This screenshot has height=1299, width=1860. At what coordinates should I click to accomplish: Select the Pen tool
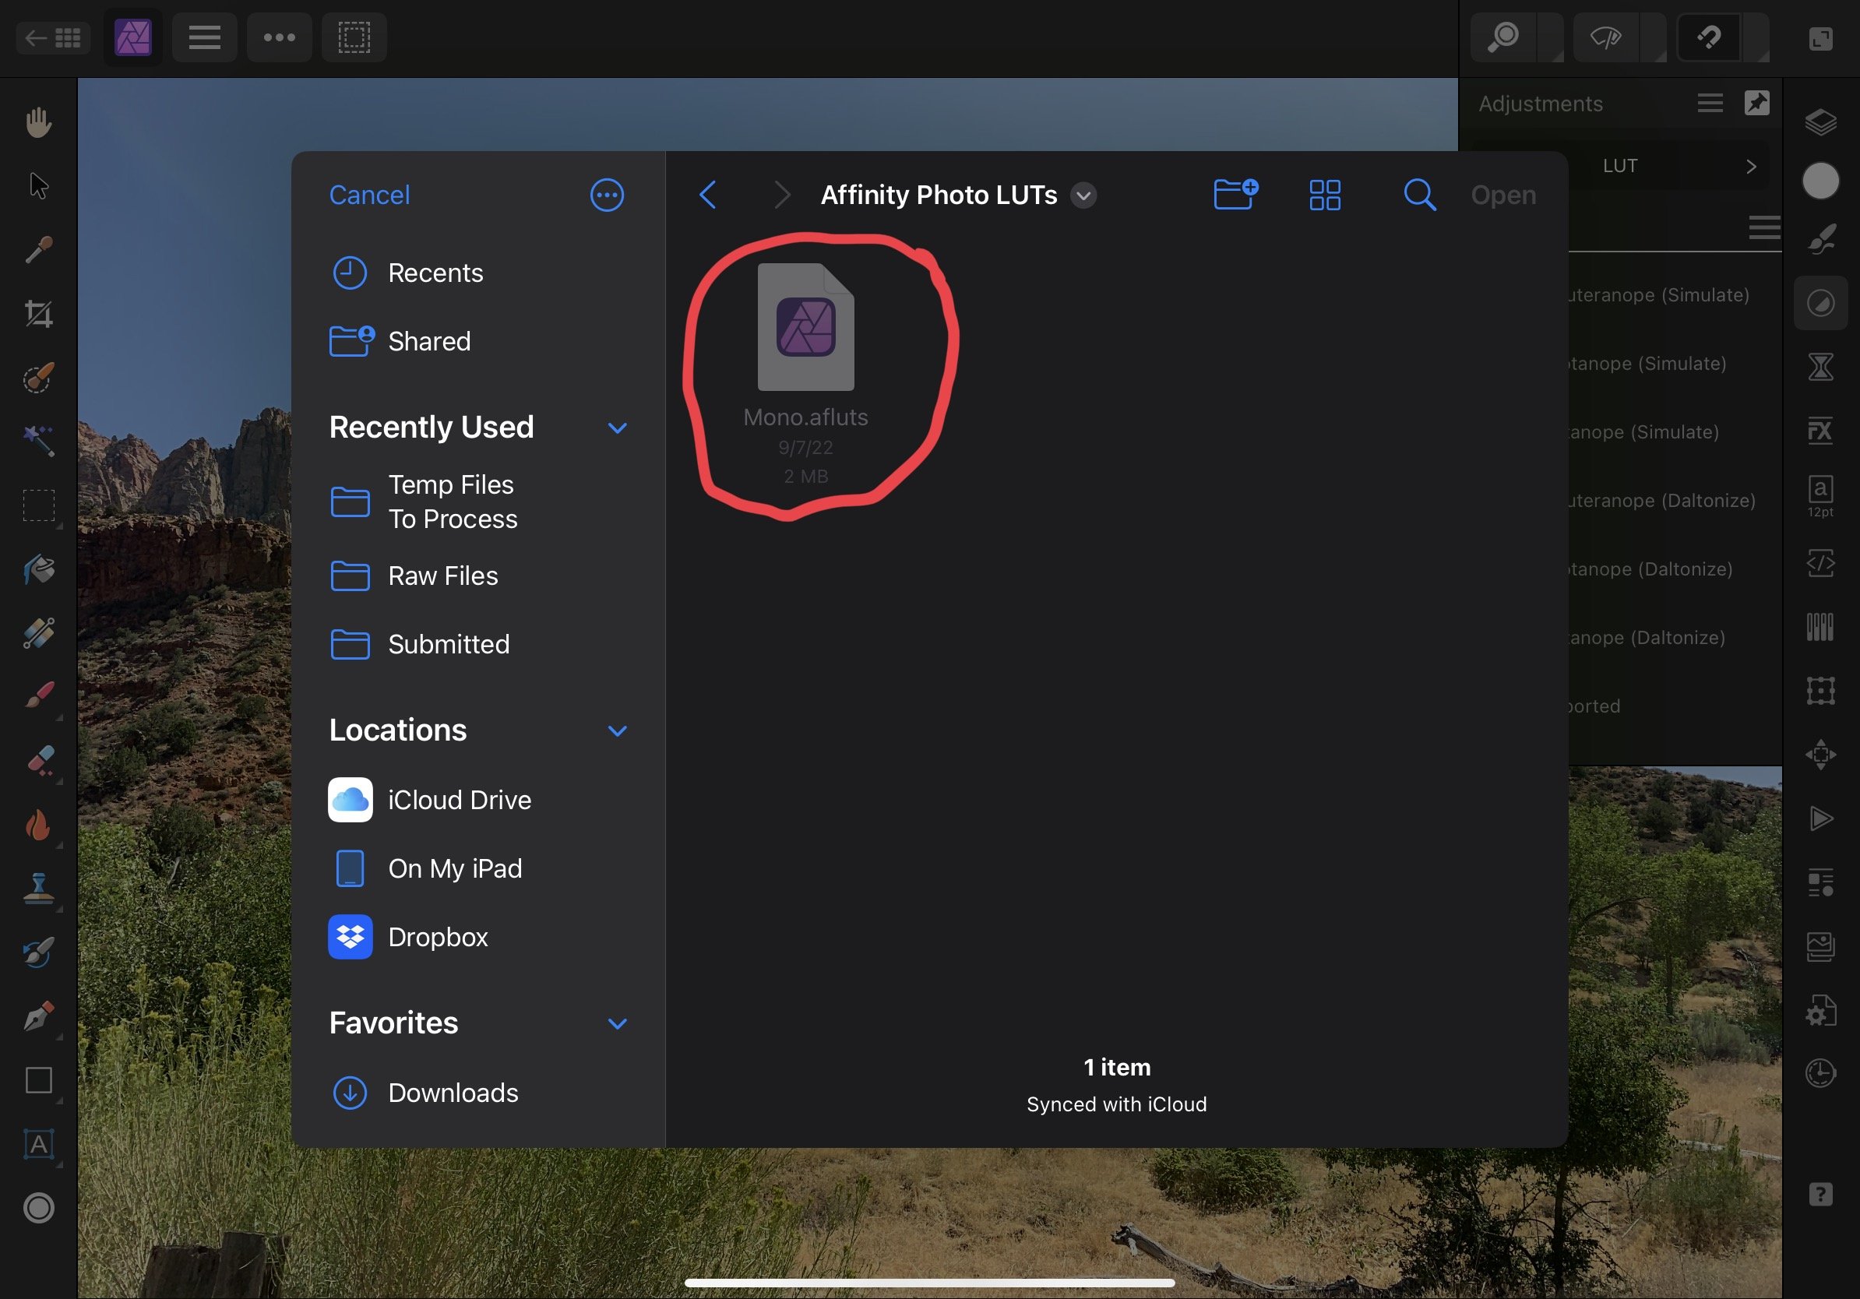38,1016
